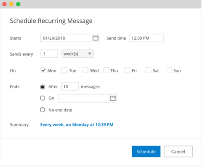Click the red close window button
The image size is (202, 166).
[5, 4]
